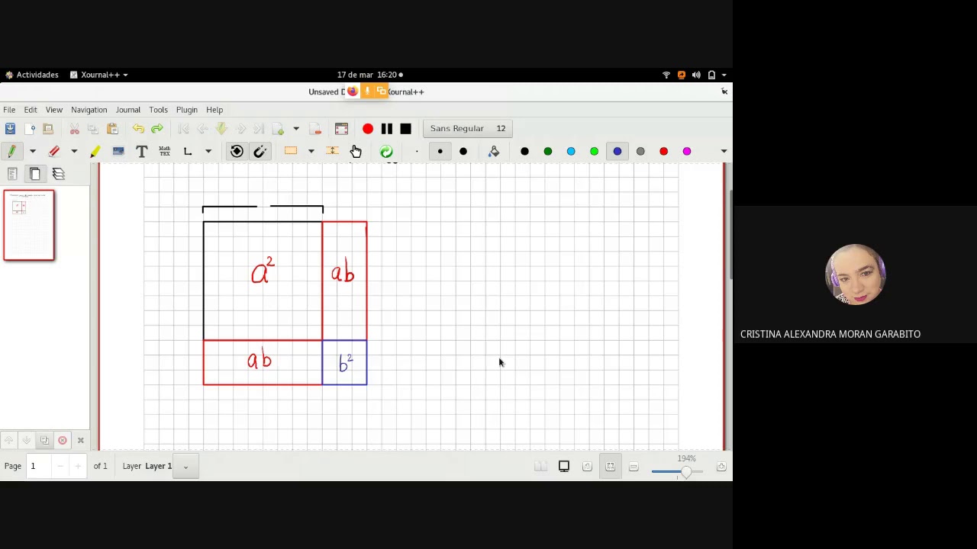Delete the current page
977x549 pixels.
(315, 129)
